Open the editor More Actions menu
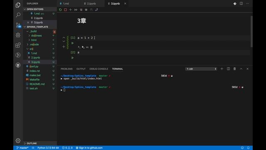The height and width of the screenshot is (150, 266). [248, 4]
